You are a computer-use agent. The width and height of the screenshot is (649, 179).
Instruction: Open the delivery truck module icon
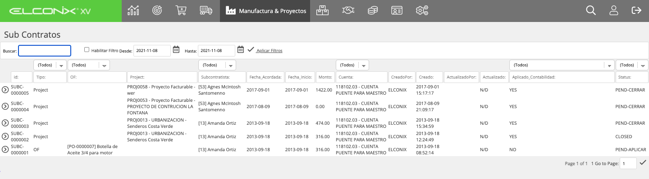pyautogui.click(x=206, y=11)
